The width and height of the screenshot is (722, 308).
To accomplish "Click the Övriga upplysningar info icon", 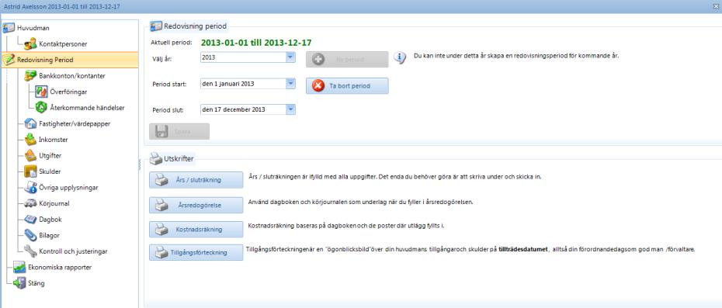I will tap(30, 188).
